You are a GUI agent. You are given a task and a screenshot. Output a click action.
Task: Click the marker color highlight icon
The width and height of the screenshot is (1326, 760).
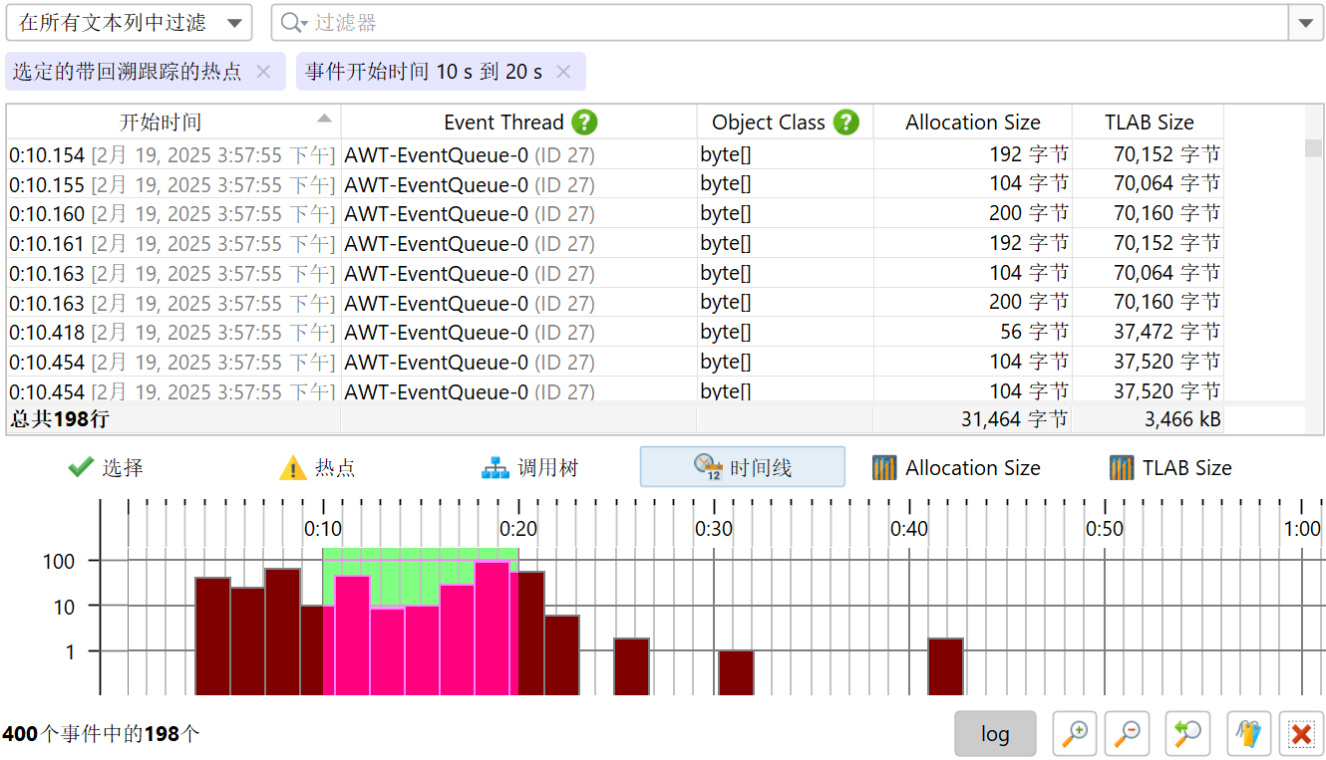pyautogui.click(x=1247, y=734)
